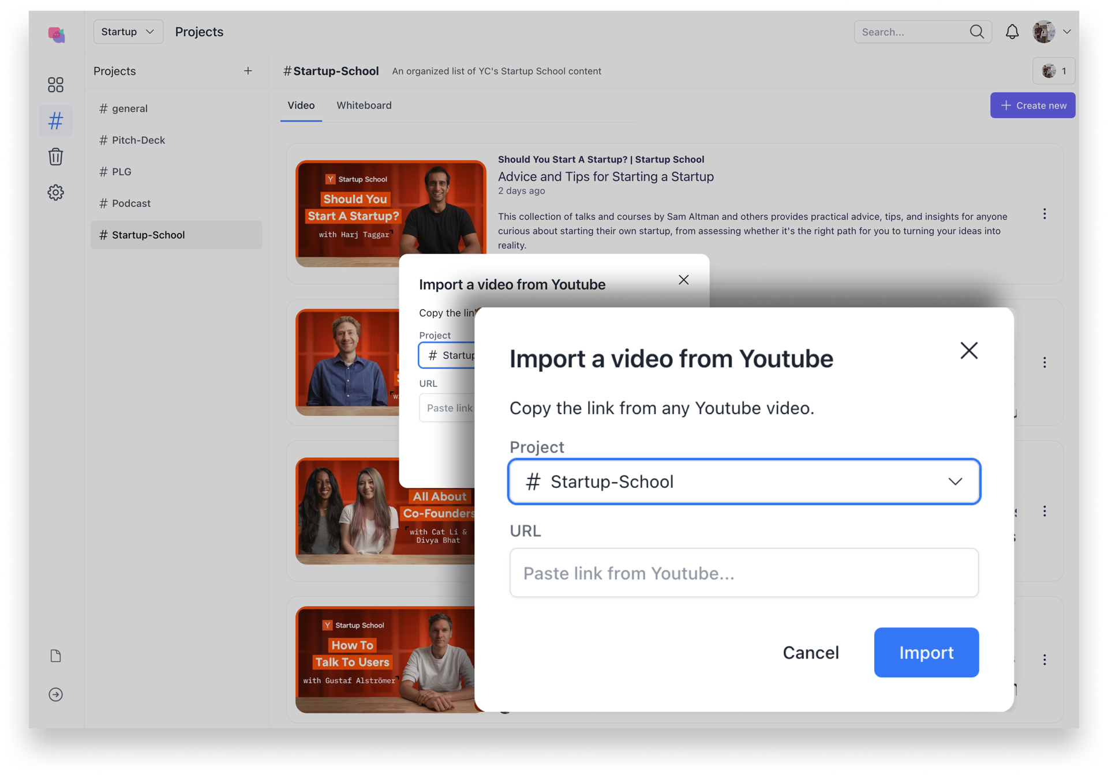Click the user avatar in top bar

(x=1044, y=32)
